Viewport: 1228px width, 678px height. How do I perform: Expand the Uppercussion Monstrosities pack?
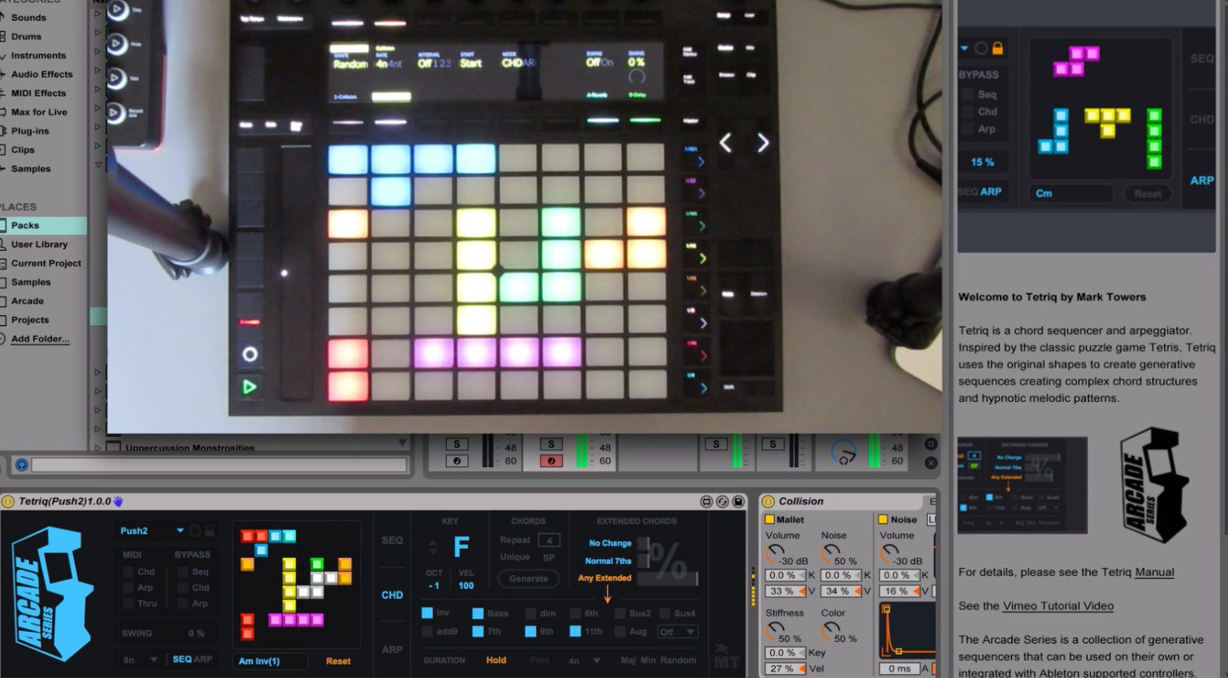(97, 447)
